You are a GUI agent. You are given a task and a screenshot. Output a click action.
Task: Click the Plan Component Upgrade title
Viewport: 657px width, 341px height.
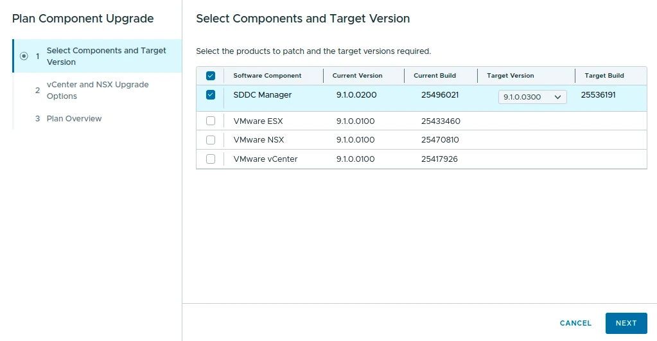point(83,19)
